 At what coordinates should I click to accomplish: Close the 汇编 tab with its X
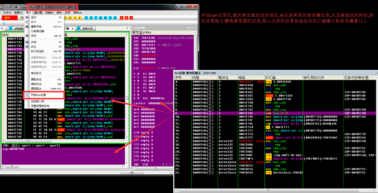72,29
